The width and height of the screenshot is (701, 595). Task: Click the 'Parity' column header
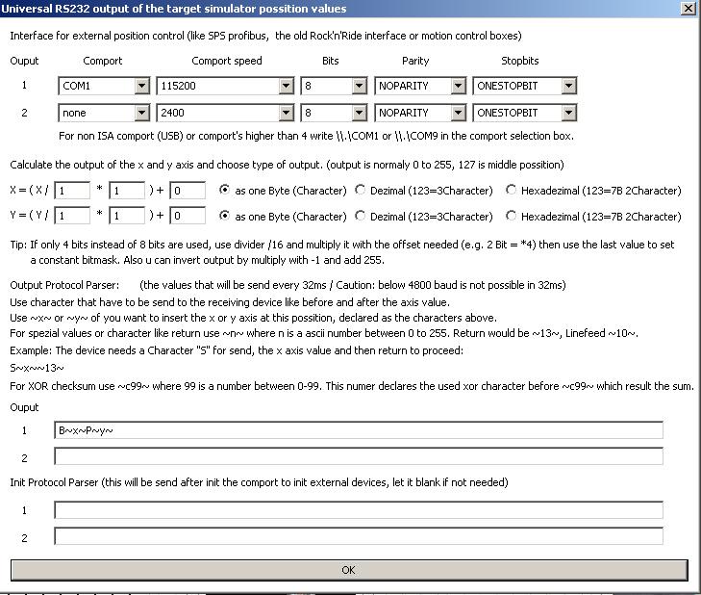415,61
